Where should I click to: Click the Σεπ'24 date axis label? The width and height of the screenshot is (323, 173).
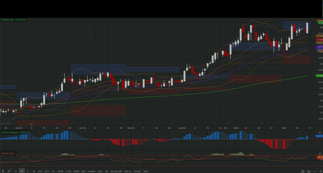click(19, 128)
